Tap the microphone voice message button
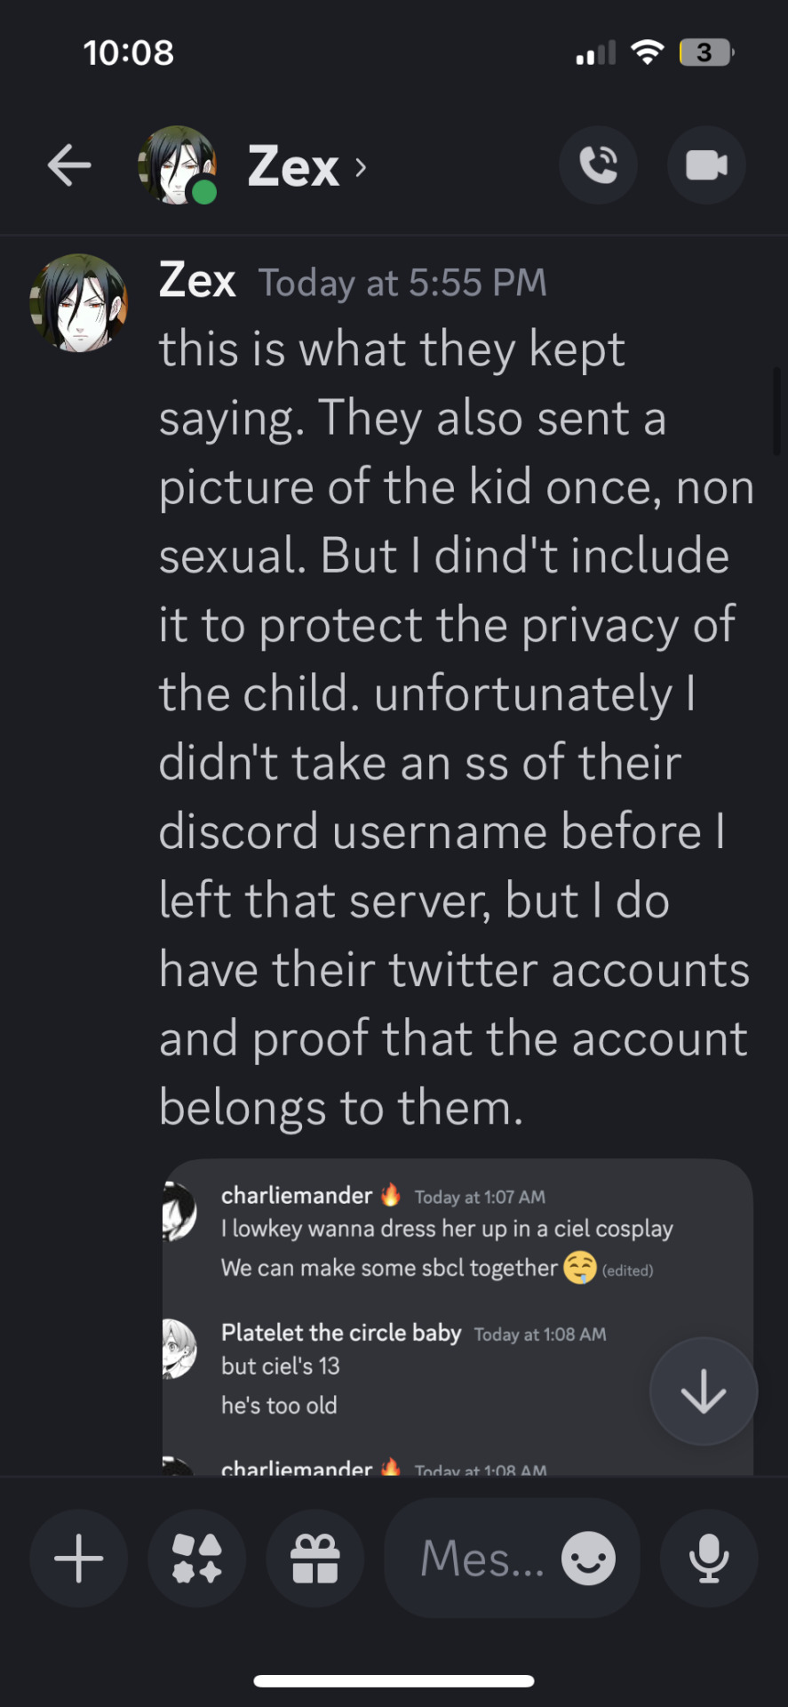Screen dimensions: 788x1707 [x=709, y=1559]
